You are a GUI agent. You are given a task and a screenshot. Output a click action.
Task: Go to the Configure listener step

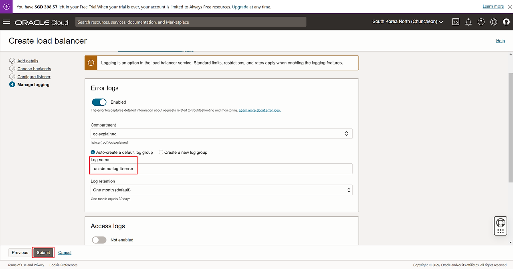coord(34,76)
